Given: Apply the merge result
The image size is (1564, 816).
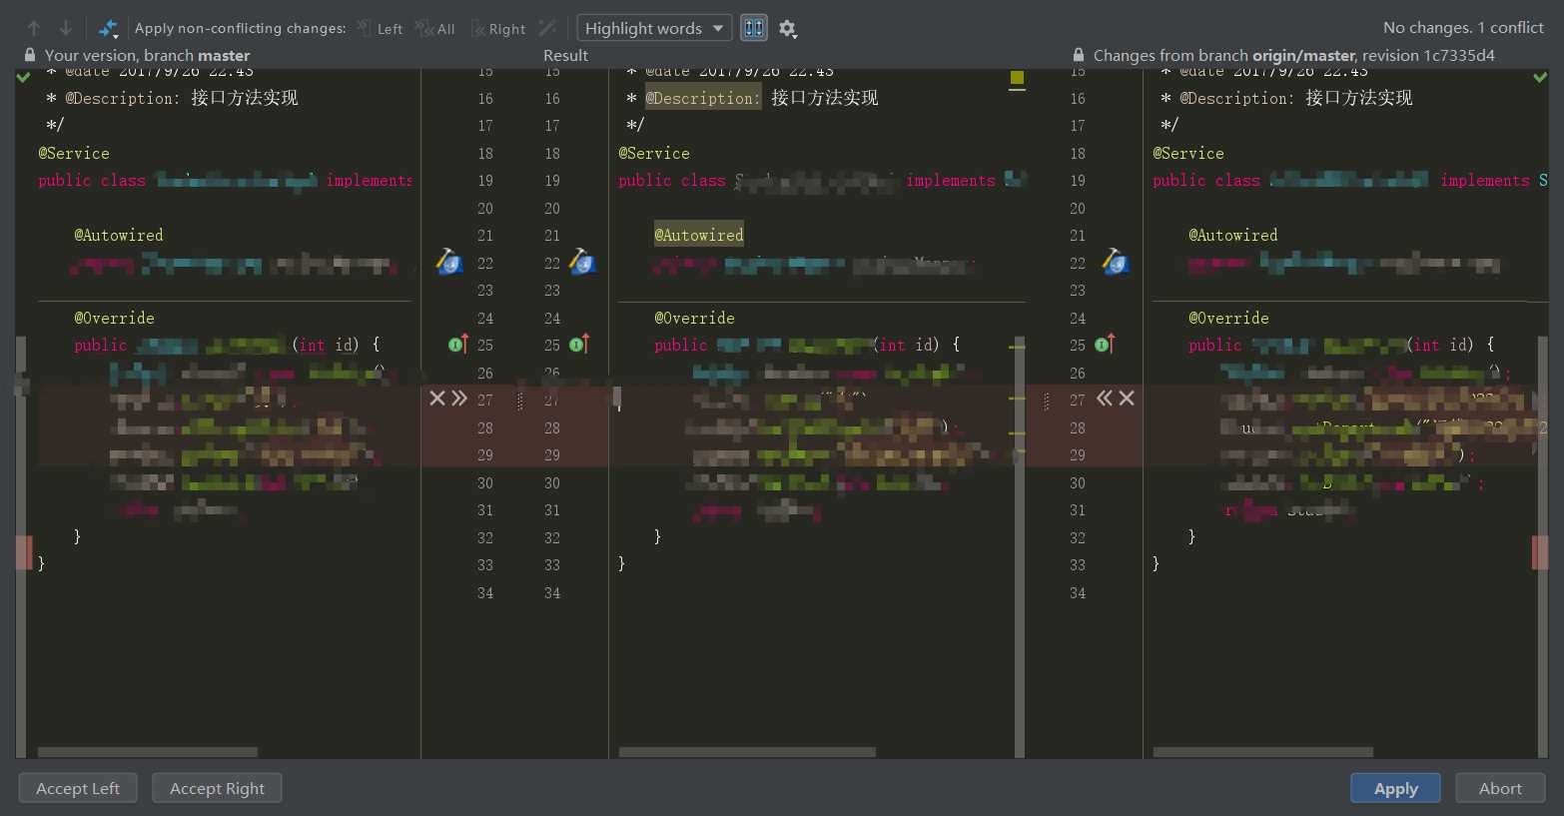Looking at the screenshot, I should pos(1395,788).
